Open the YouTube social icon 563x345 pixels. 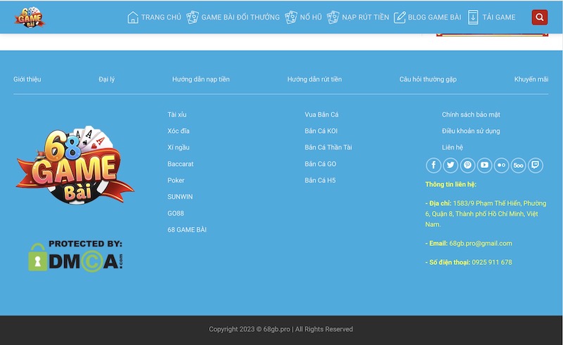[484, 165]
